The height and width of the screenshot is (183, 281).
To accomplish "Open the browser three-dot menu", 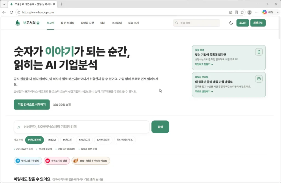I will [257, 12].
